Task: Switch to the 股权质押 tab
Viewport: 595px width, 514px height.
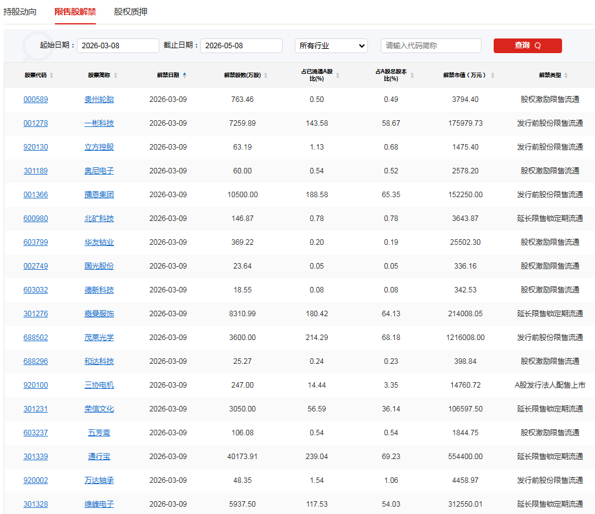Action: pyautogui.click(x=131, y=12)
